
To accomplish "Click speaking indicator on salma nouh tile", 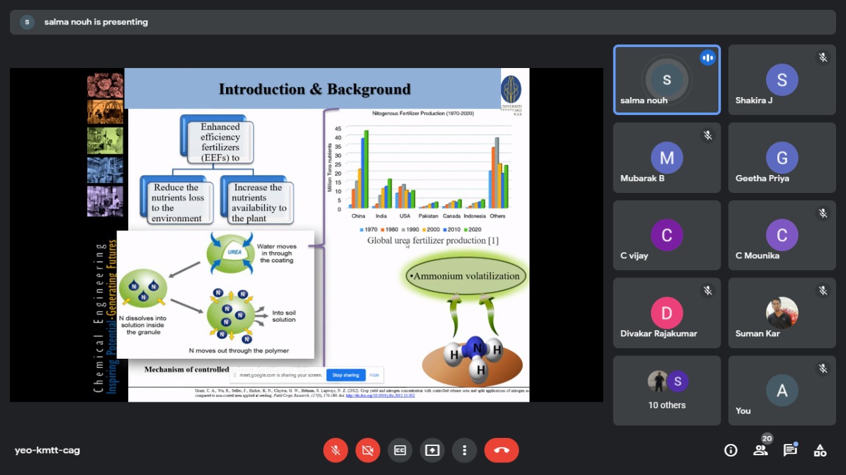I will (708, 57).
